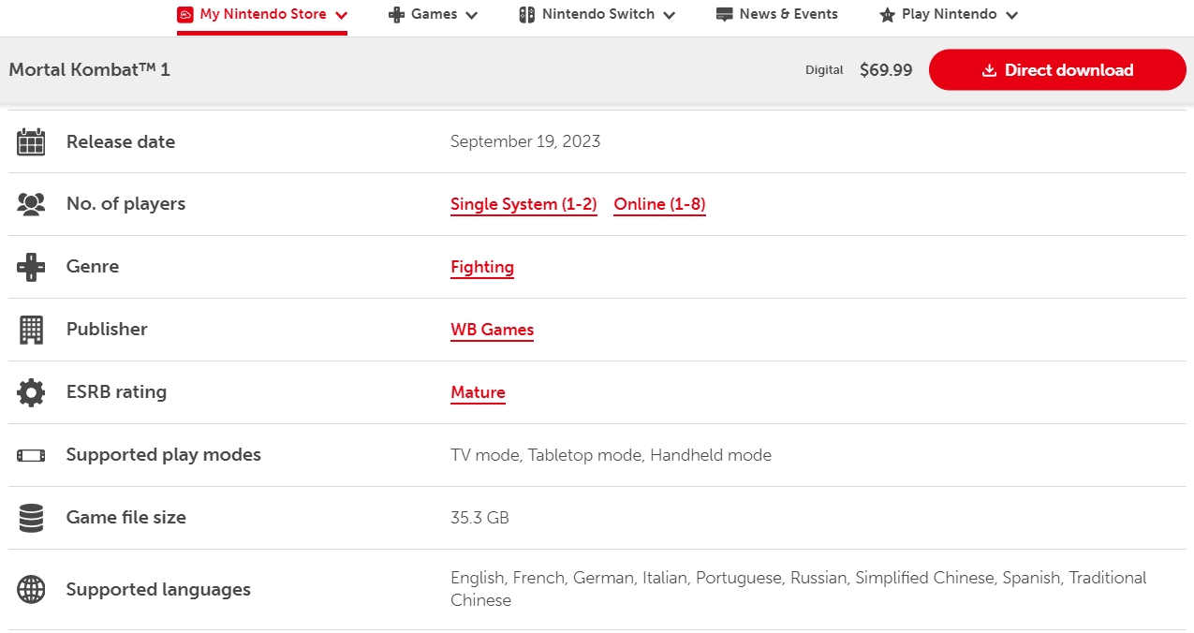Open the Games navigation menu

(x=434, y=15)
